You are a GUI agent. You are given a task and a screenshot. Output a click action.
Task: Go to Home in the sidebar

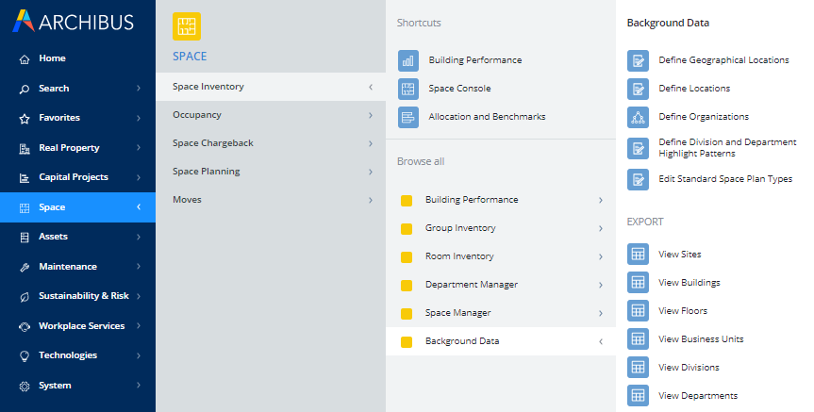[52, 58]
